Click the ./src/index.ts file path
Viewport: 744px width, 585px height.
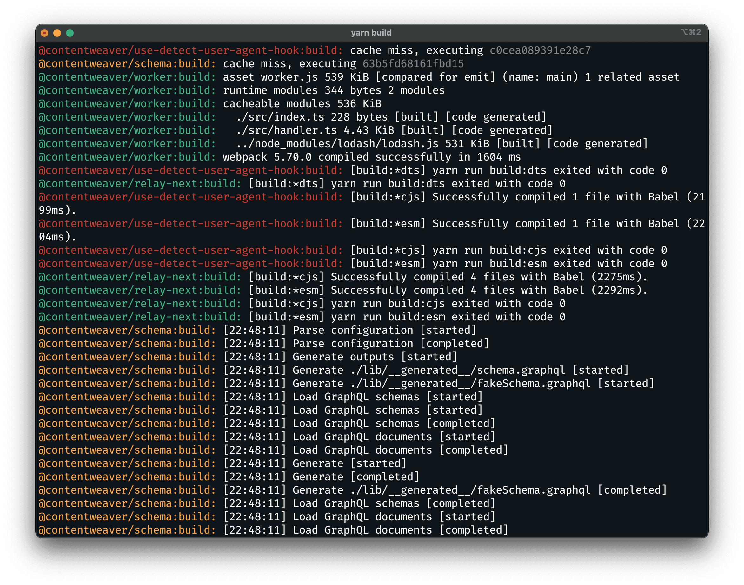coord(280,117)
